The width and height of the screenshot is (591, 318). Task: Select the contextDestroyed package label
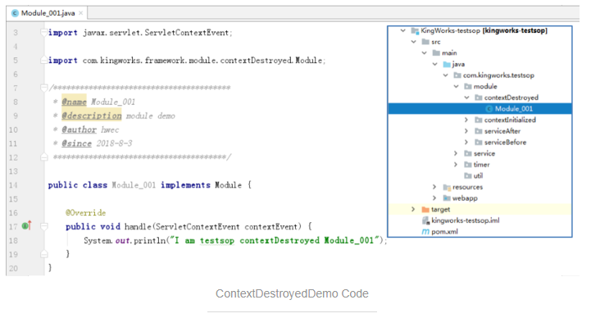(x=511, y=98)
